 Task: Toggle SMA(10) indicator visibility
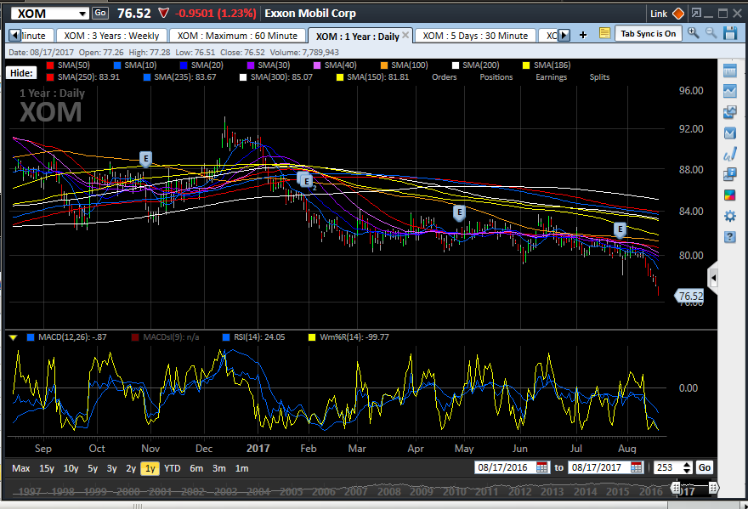point(117,65)
